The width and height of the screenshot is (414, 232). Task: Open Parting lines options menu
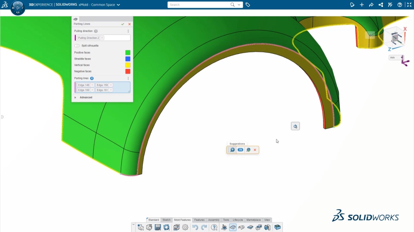coord(128,78)
